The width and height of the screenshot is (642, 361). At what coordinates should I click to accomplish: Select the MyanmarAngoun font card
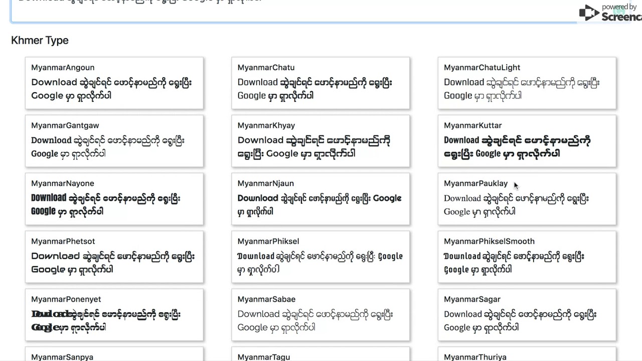[114, 83]
